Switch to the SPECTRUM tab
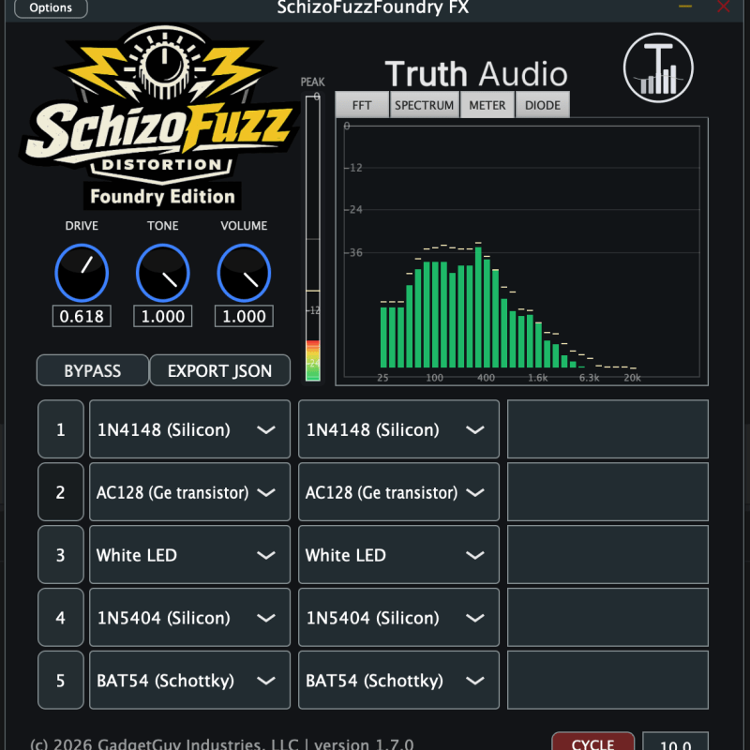Screen dimensions: 750x750 tap(425, 105)
